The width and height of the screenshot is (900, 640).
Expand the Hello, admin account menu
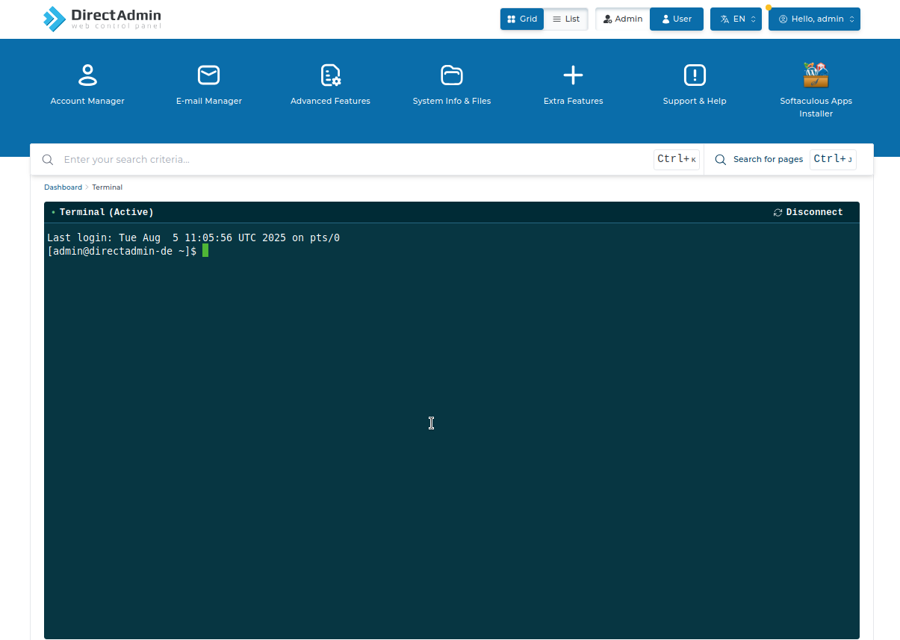tap(814, 19)
